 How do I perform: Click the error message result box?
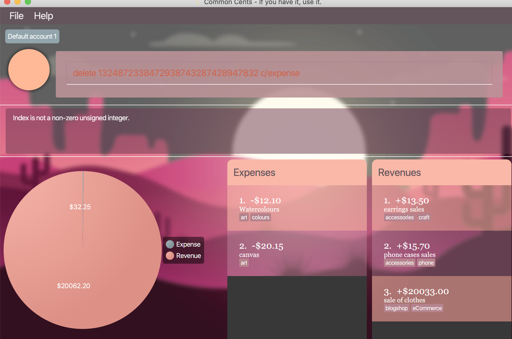[258, 131]
